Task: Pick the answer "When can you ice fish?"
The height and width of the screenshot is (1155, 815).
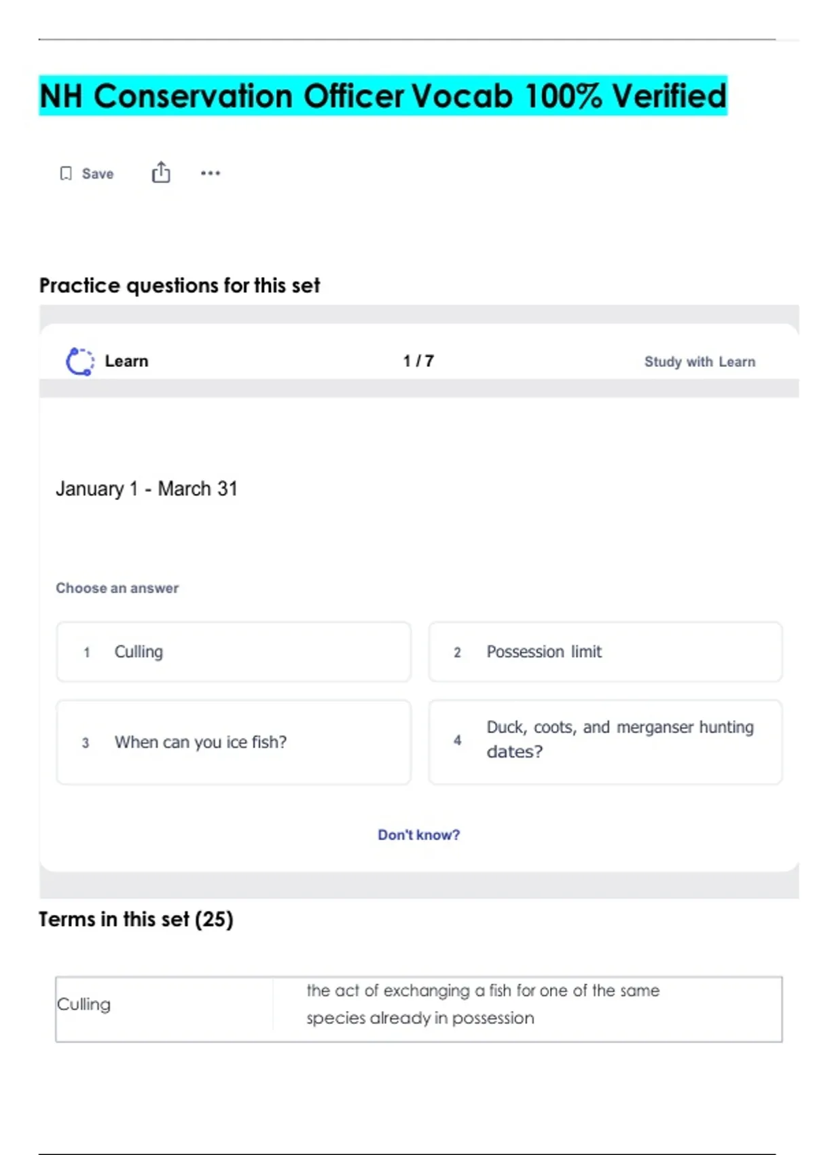Action: tap(234, 743)
